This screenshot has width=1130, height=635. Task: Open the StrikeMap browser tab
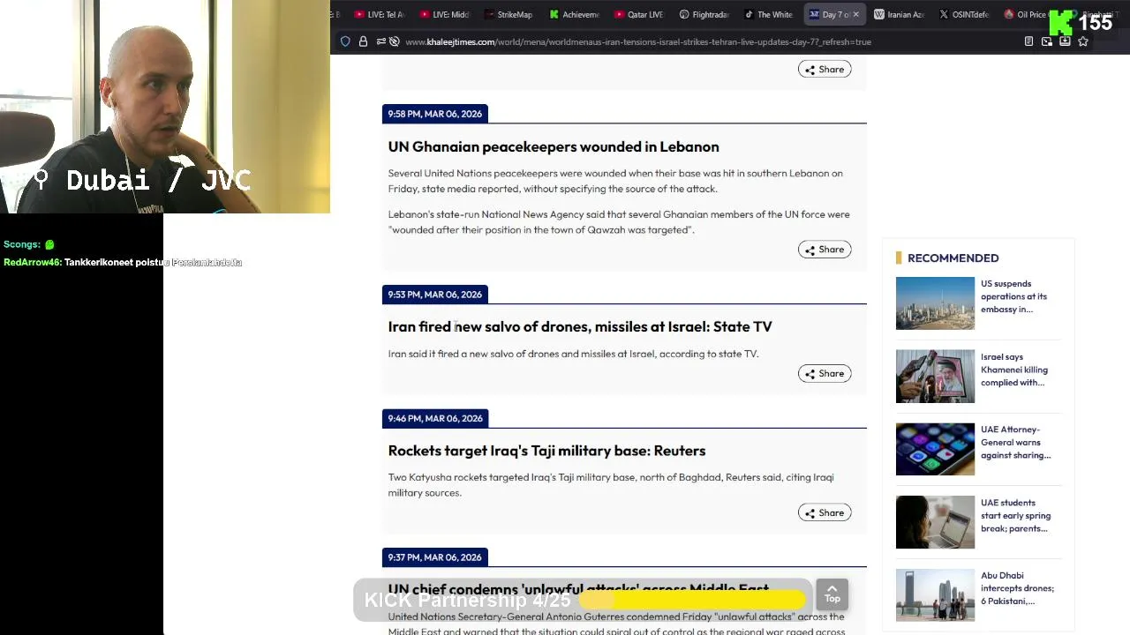click(x=508, y=14)
